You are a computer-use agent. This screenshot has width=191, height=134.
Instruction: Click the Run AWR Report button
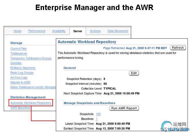124,108
